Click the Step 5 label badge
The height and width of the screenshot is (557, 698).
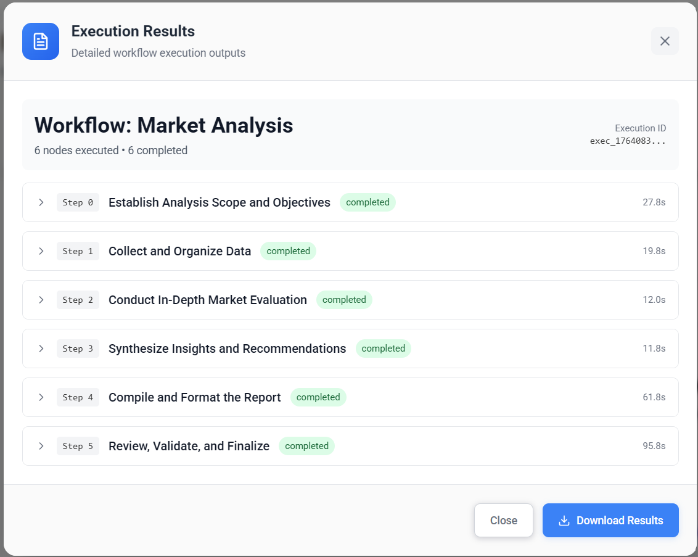[x=78, y=445]
